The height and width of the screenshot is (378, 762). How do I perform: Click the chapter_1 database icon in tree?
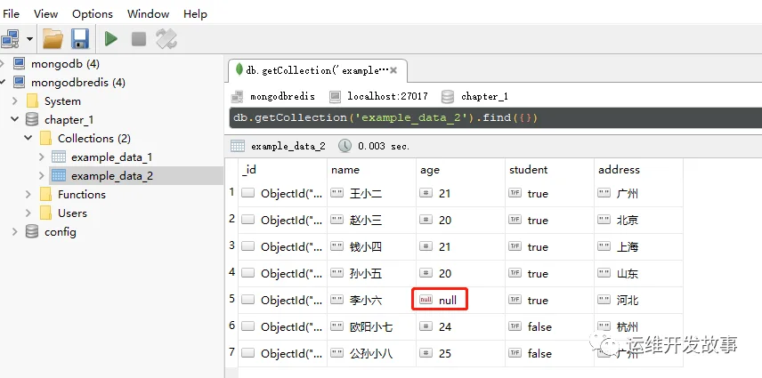click(x=32, y=119)
